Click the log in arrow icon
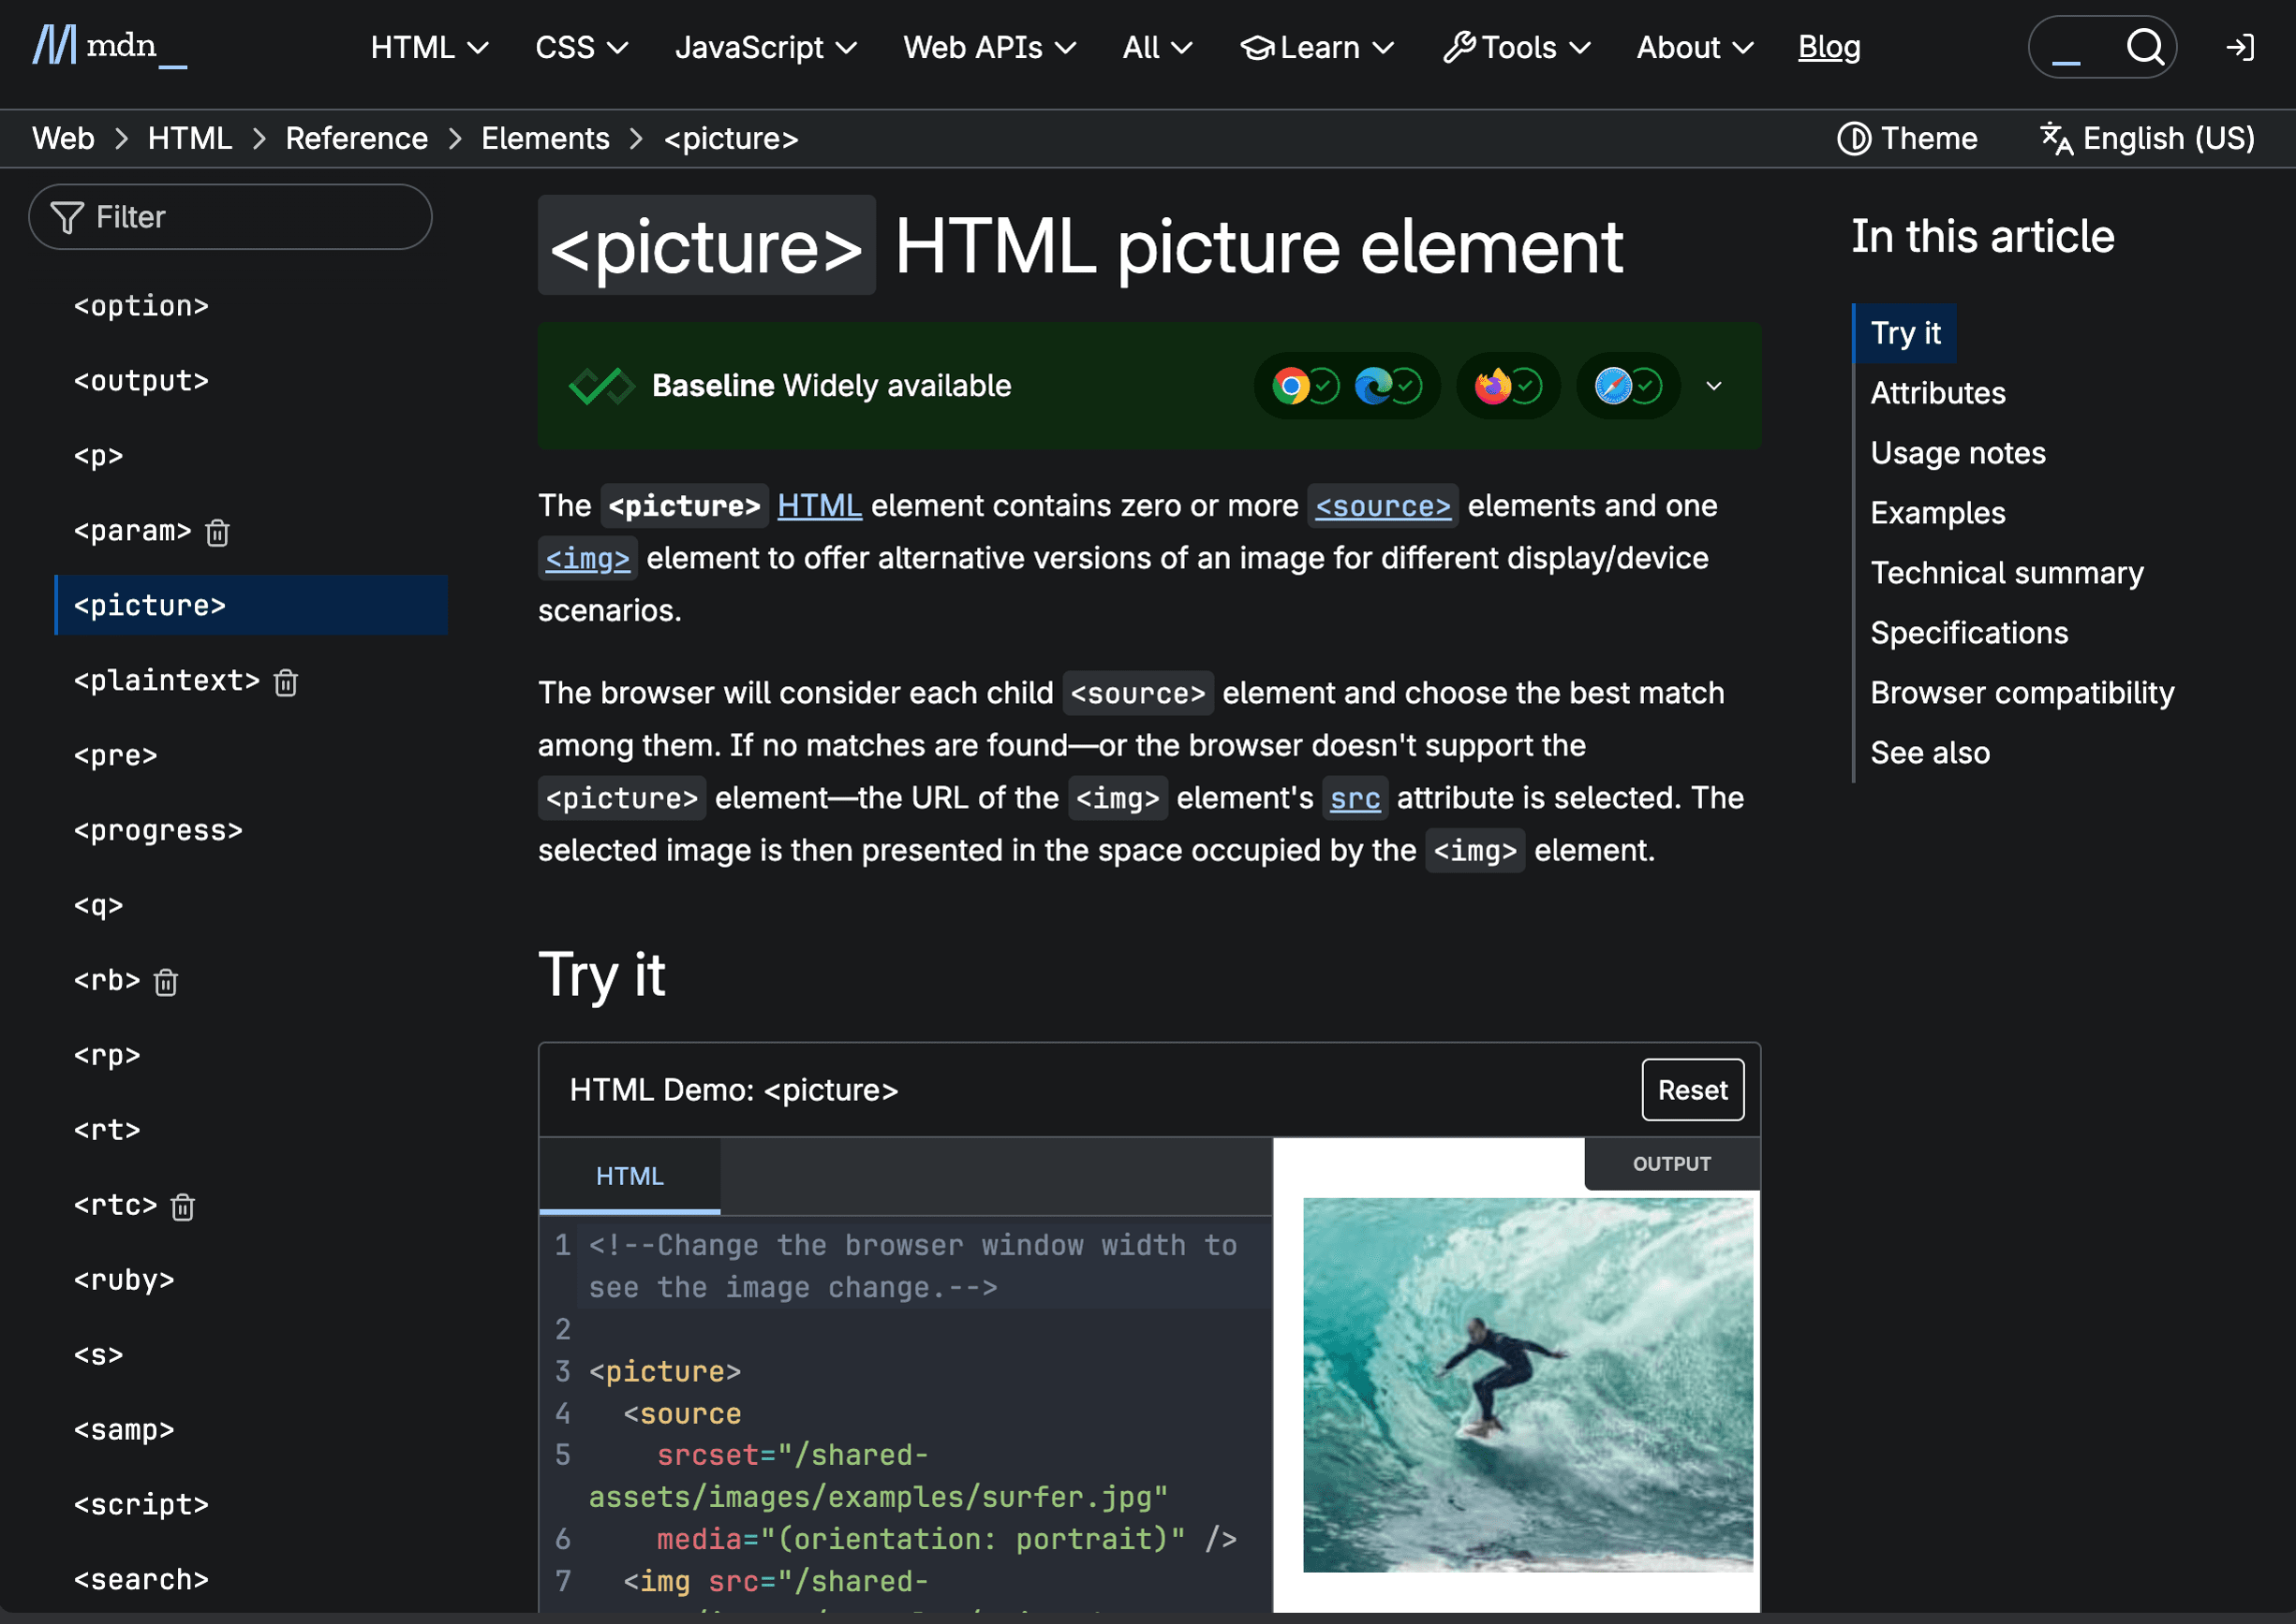This screenshot has width=2296, height=1624. tap(2240, 47)
